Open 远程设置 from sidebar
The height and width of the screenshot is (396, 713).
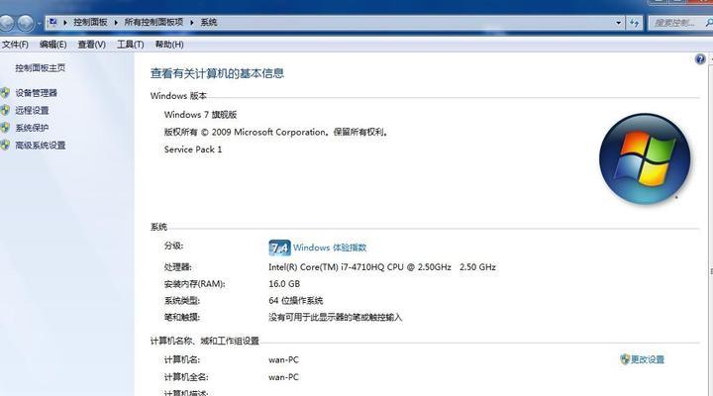point(32,111)
